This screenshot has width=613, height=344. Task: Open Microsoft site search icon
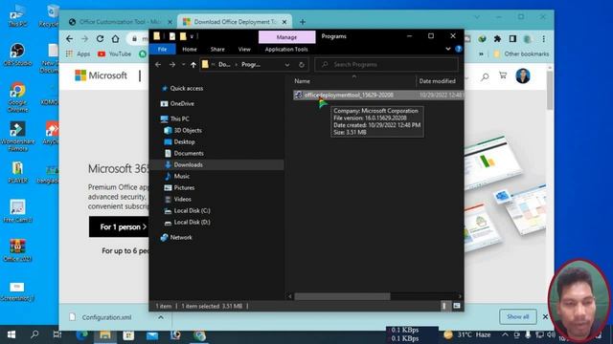click(x=485, y=76)
